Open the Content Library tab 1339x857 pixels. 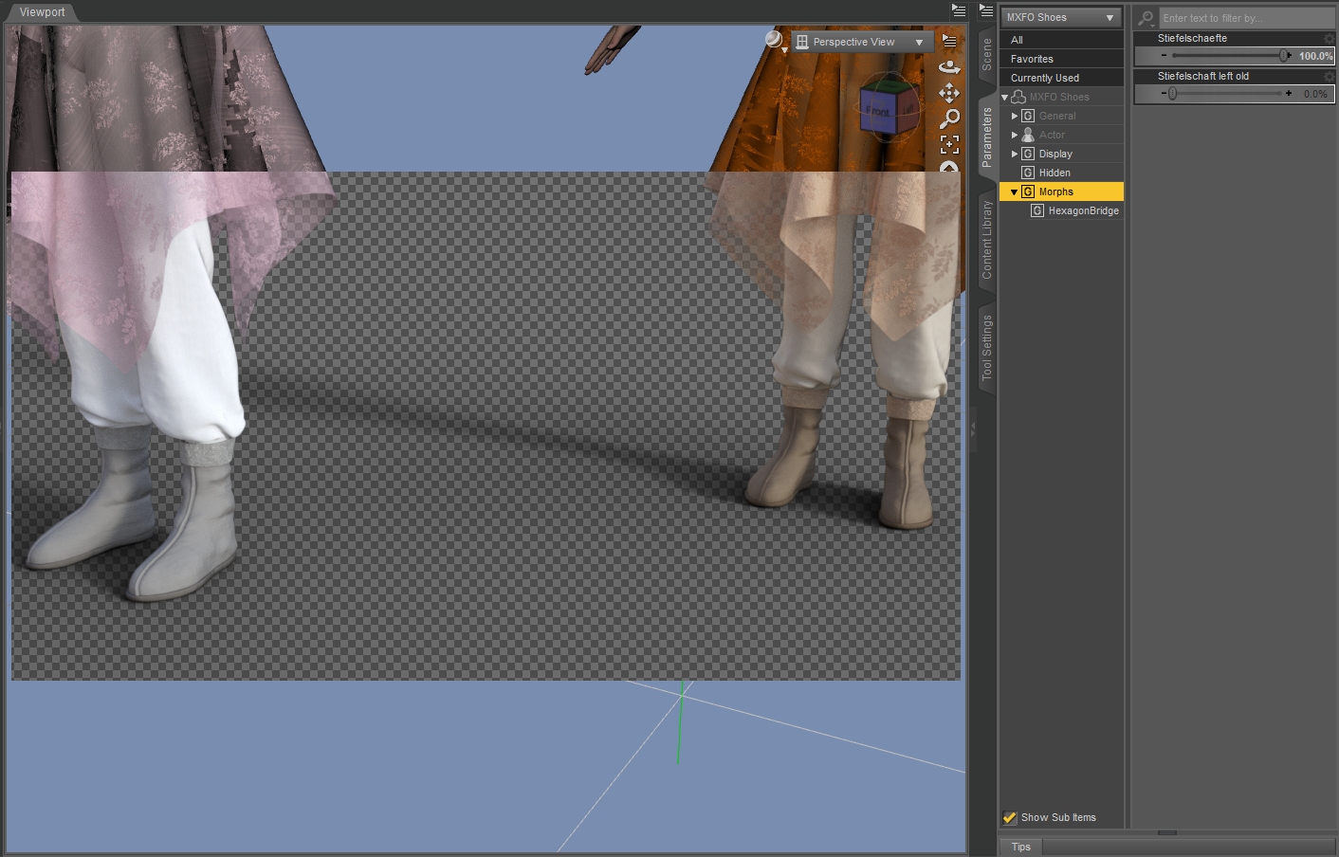click(x=986, y=239)
